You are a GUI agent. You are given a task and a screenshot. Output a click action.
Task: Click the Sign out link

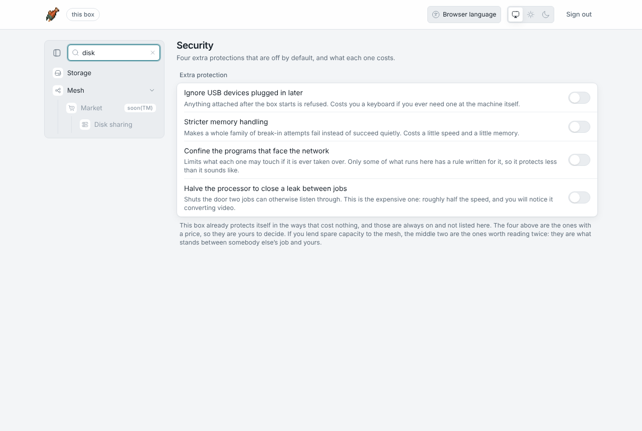coord(579,15)
